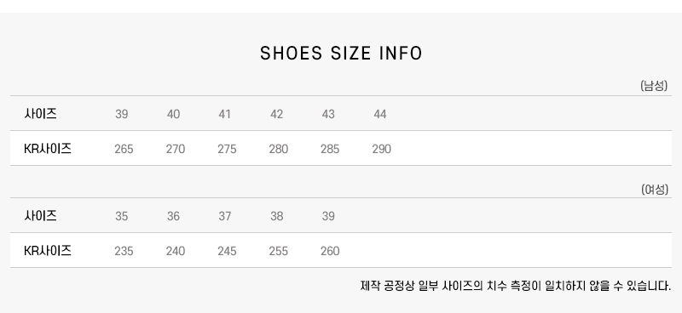The height and width of the screenshot is (313, 682).
Task: Click the (여성) label
Action: 654,190
